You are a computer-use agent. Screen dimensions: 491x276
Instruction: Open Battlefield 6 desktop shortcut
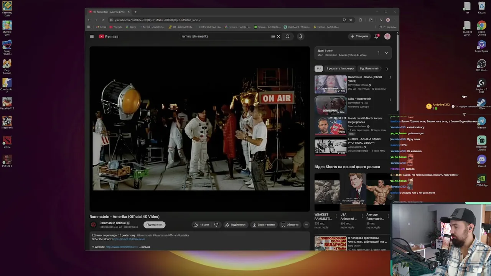point(7,103)
